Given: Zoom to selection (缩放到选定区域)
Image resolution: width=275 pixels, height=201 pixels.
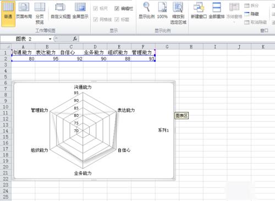Looking at the screenshot, I should point(178,13).
